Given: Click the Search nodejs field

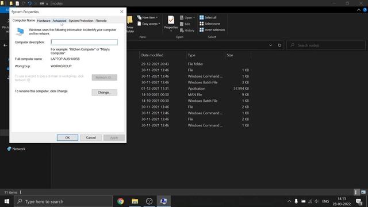Looking at the screenshot, I should 326,45.
